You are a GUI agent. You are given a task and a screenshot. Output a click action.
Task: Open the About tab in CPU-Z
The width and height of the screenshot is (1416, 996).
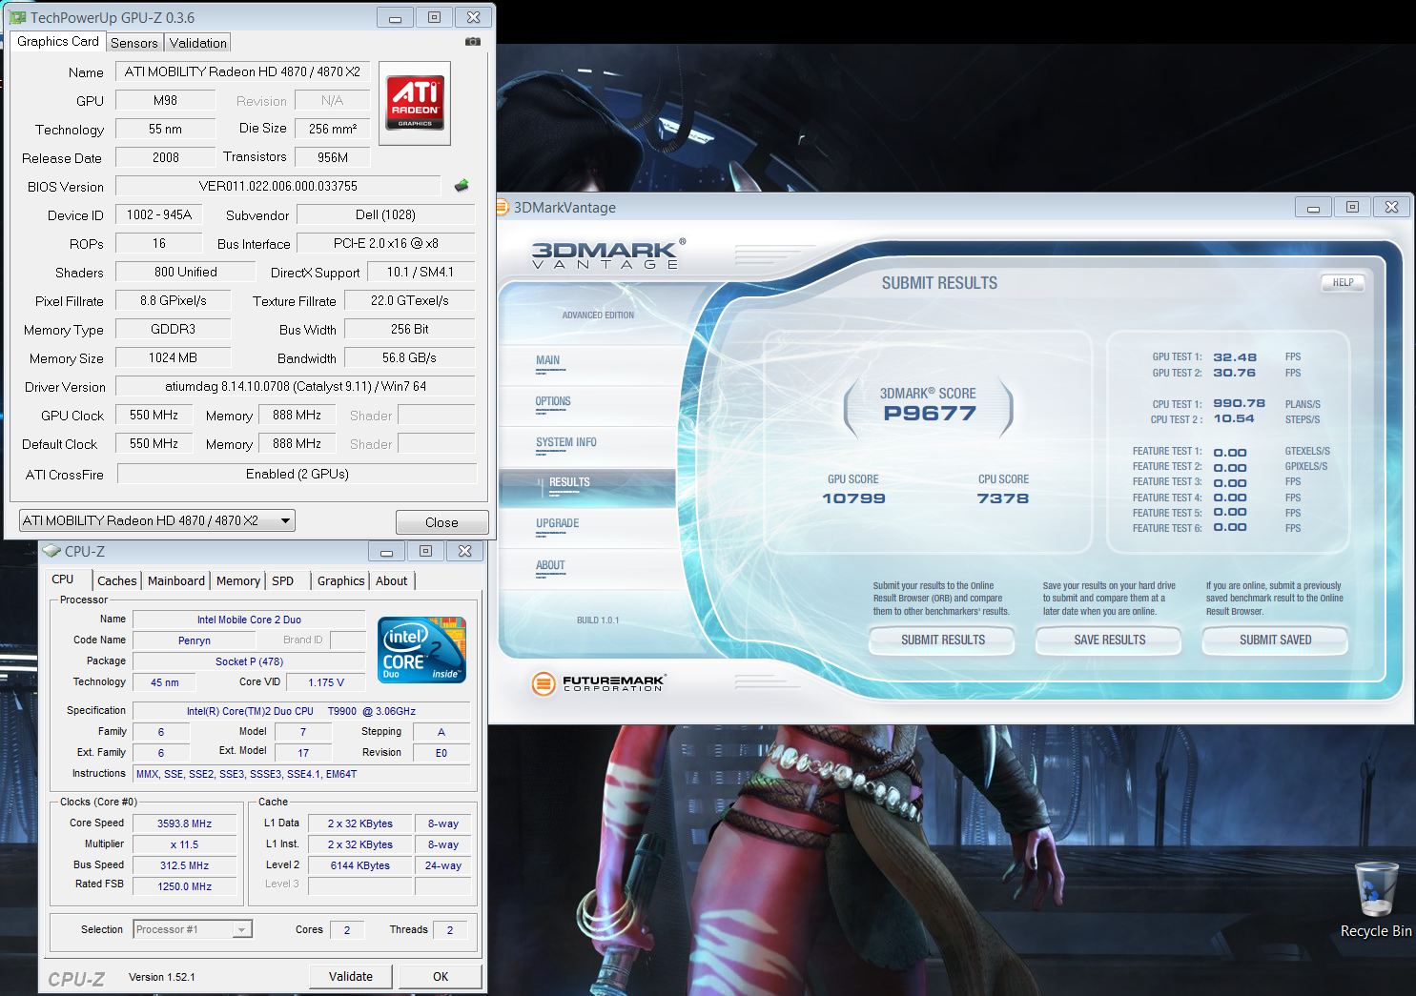tap(391, 580)
